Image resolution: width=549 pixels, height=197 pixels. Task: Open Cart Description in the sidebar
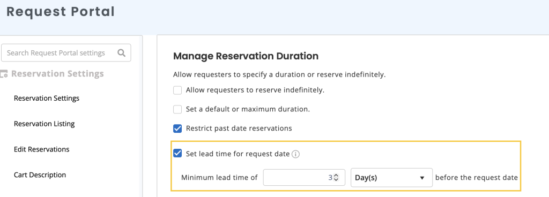click(x=40, y=175)
